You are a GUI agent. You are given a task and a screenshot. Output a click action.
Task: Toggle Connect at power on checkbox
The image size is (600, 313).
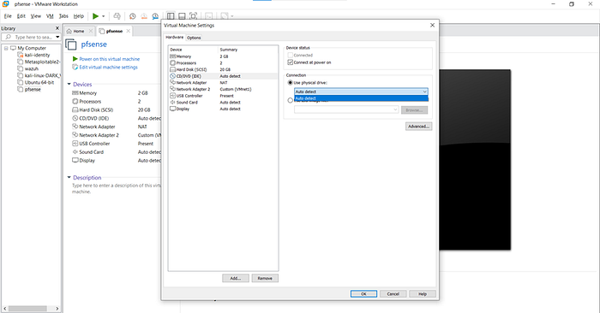point(291,62)
